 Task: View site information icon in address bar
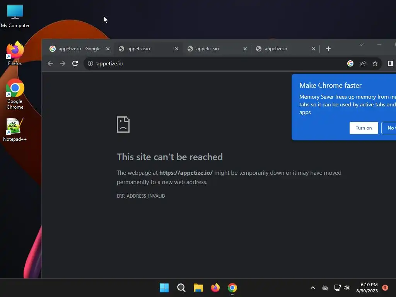click(90, 63)
